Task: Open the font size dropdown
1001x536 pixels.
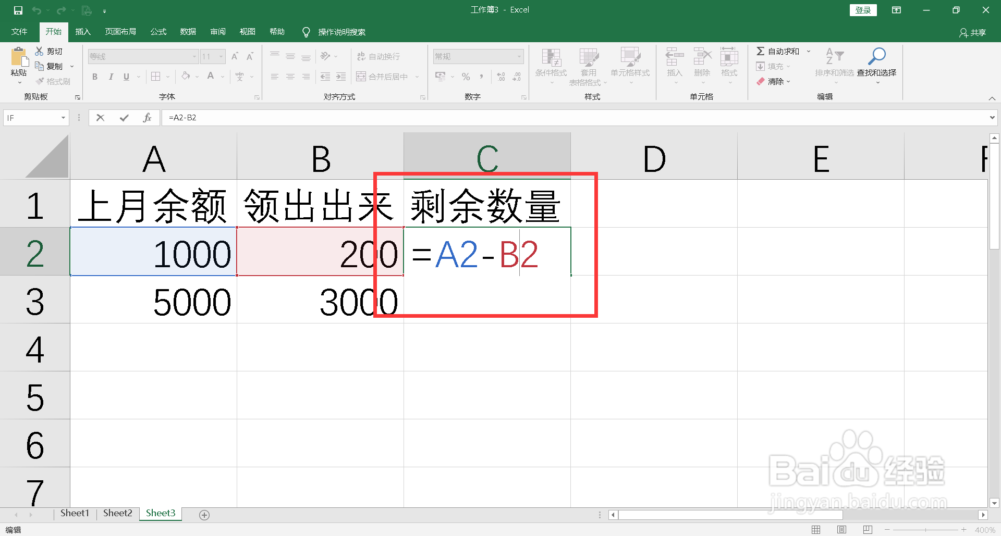Action: (x=222, y=56)
